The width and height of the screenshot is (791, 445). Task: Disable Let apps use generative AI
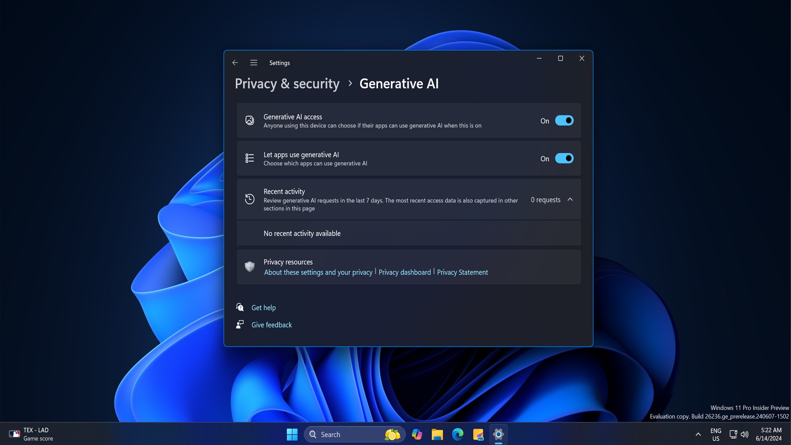tap(564, 158)
